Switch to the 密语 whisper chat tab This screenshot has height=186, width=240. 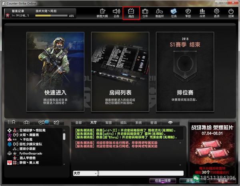point(154,122)
